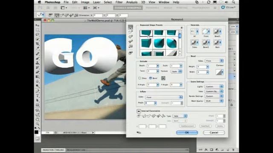Select the Horizontal Type tool
Viewport: 273px width, 153px height.
click(38, 96)
